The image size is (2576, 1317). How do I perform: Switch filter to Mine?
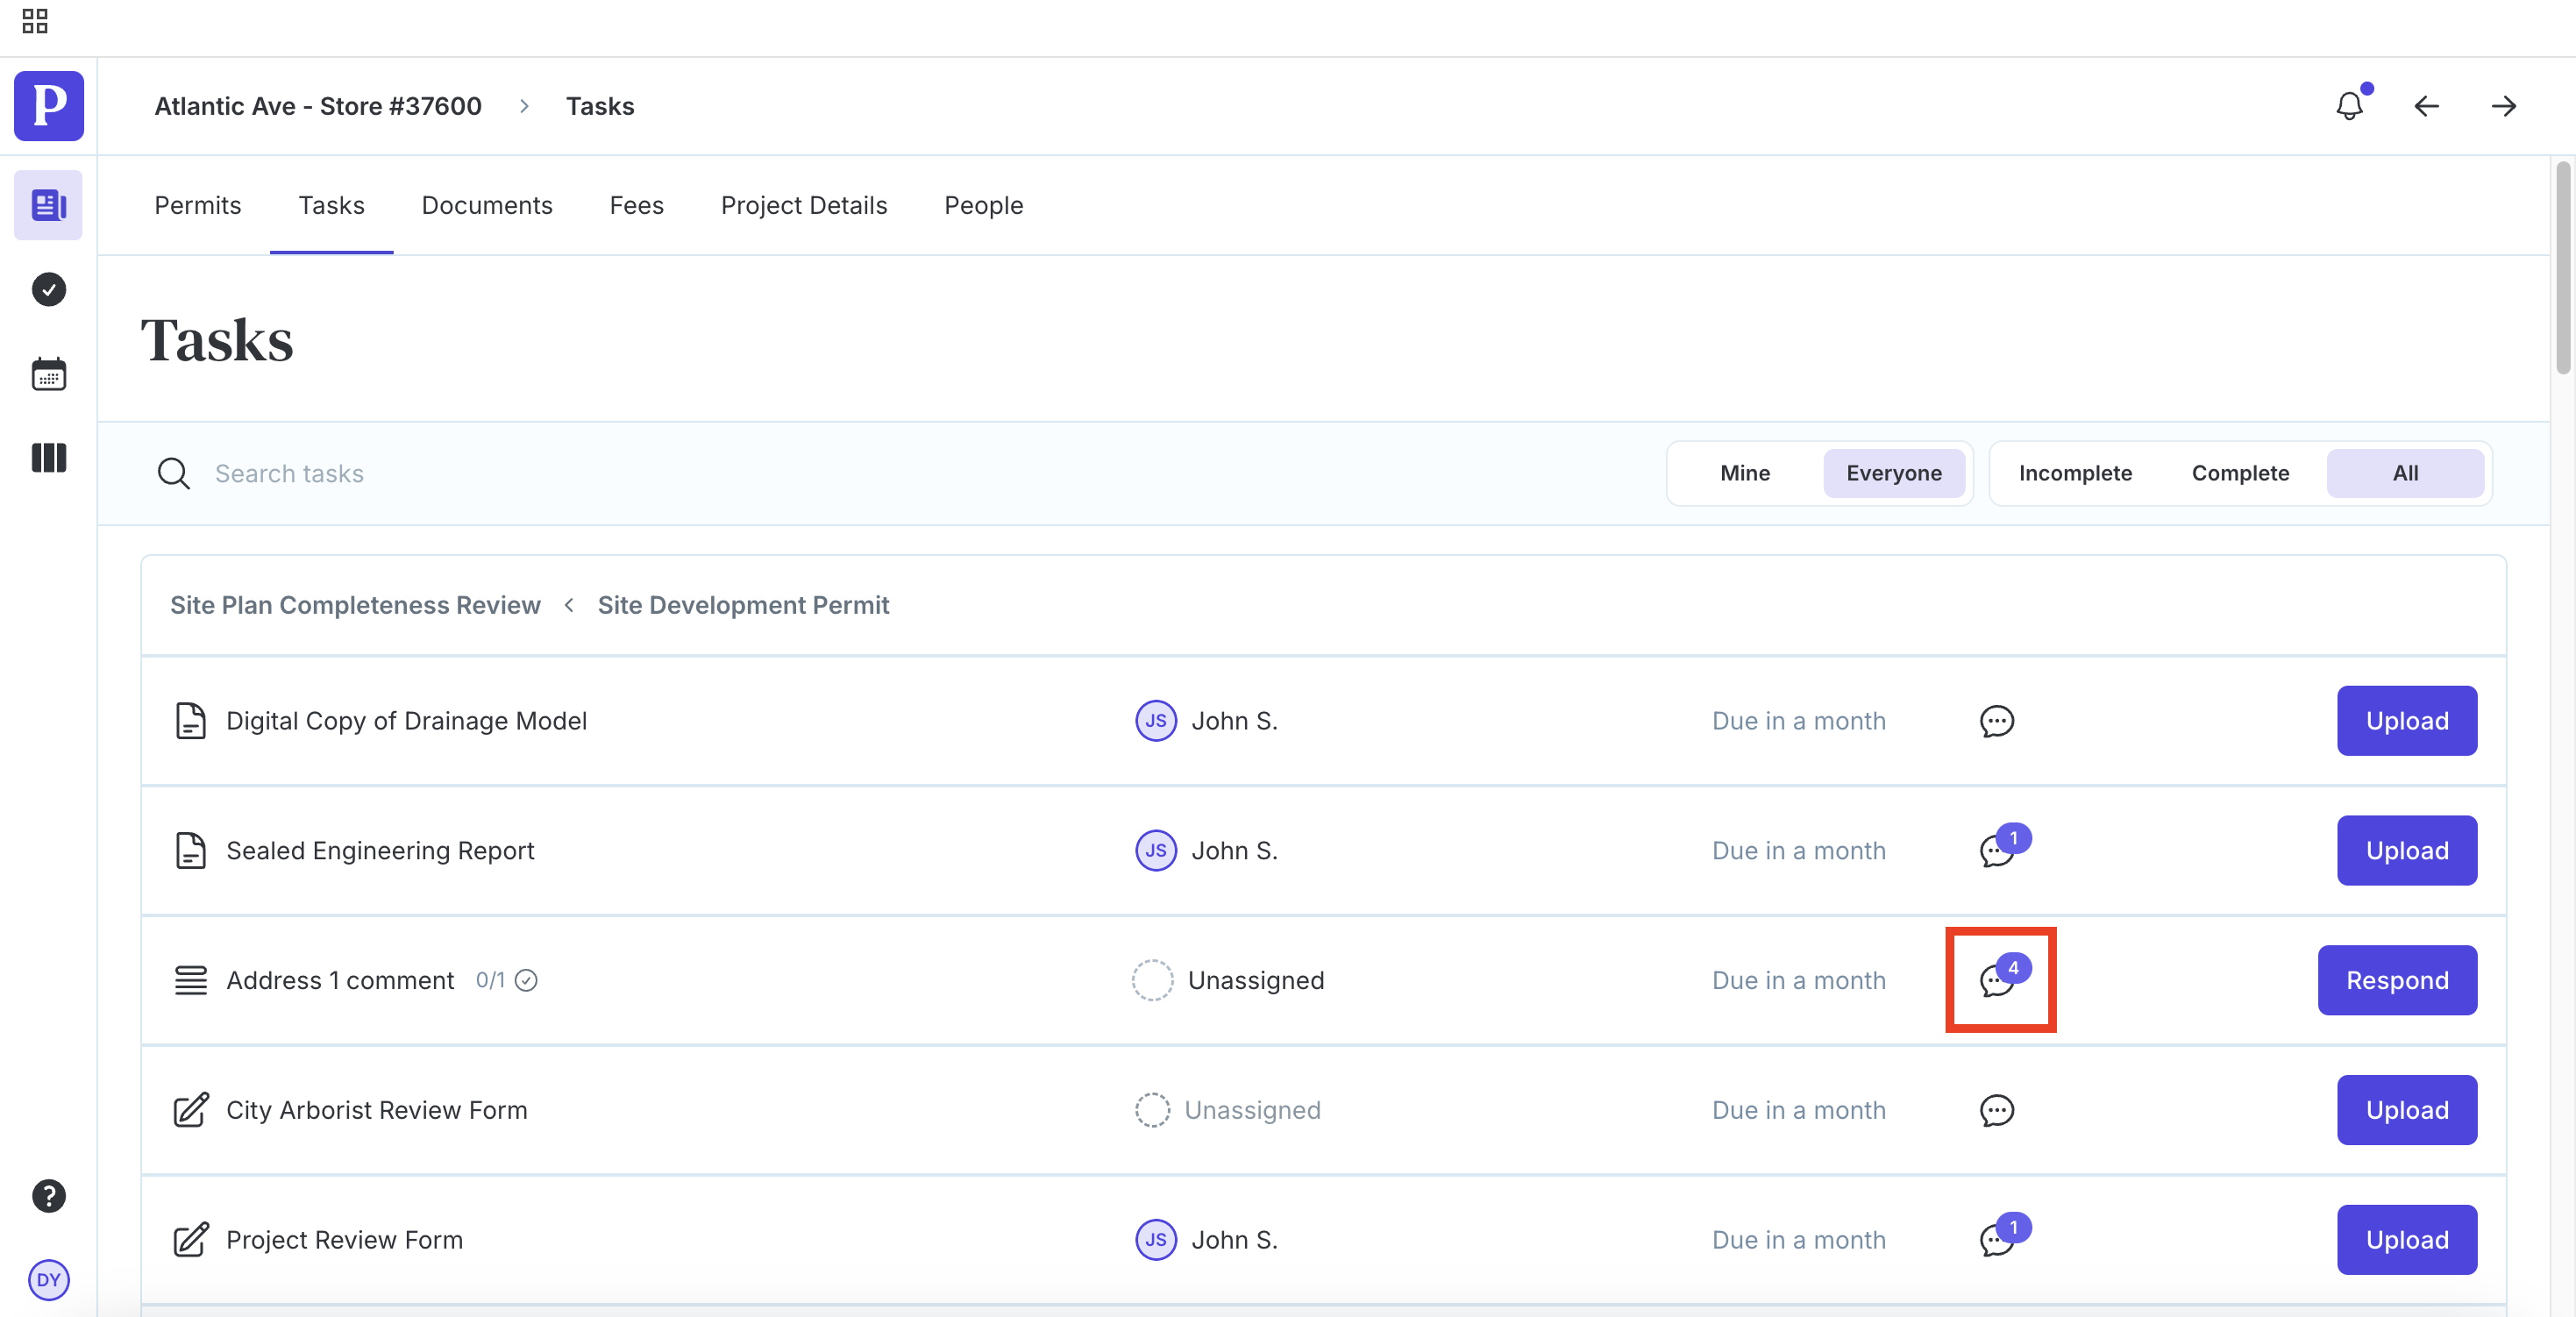[x=1744, y=473]
